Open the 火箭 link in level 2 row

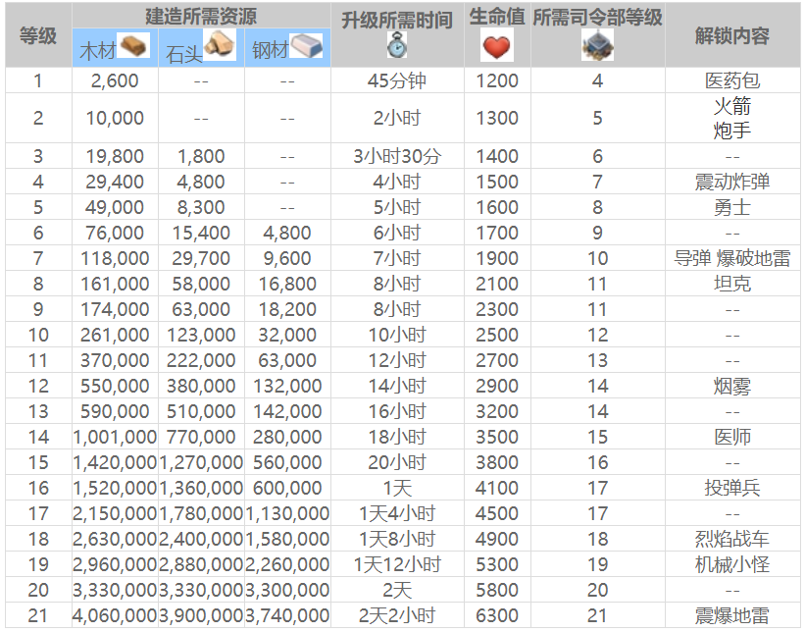731,106
